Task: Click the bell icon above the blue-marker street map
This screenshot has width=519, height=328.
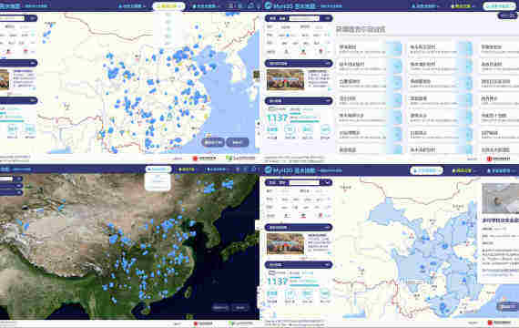Action: click(250, 5)
